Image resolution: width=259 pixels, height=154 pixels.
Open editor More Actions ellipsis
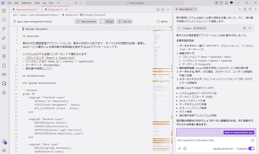point(168,9)
